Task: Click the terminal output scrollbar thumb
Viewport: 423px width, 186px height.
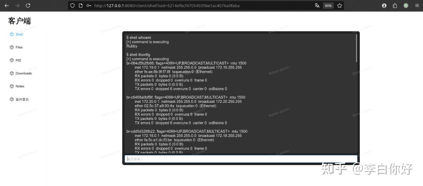Action: pyautogui.click(x=356, y=48)
